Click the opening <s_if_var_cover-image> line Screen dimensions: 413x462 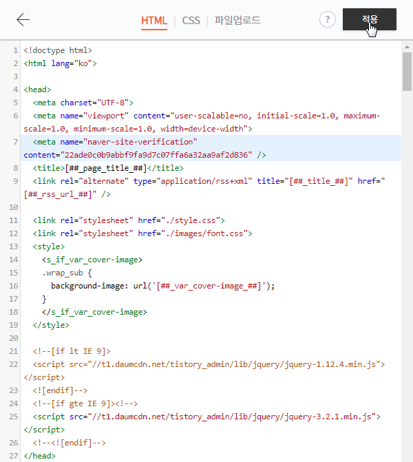click(x=92, y=260)
